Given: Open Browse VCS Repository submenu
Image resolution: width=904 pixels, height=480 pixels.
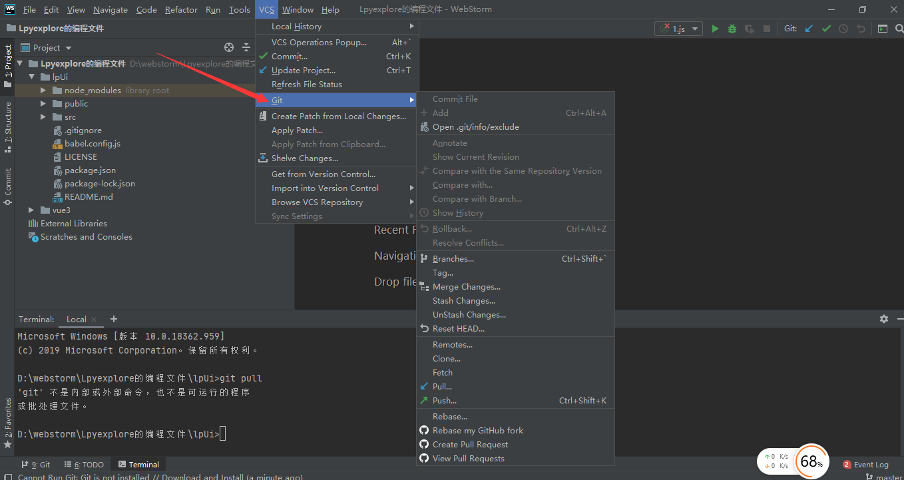Looking at the screenshot, I should 336,202.
